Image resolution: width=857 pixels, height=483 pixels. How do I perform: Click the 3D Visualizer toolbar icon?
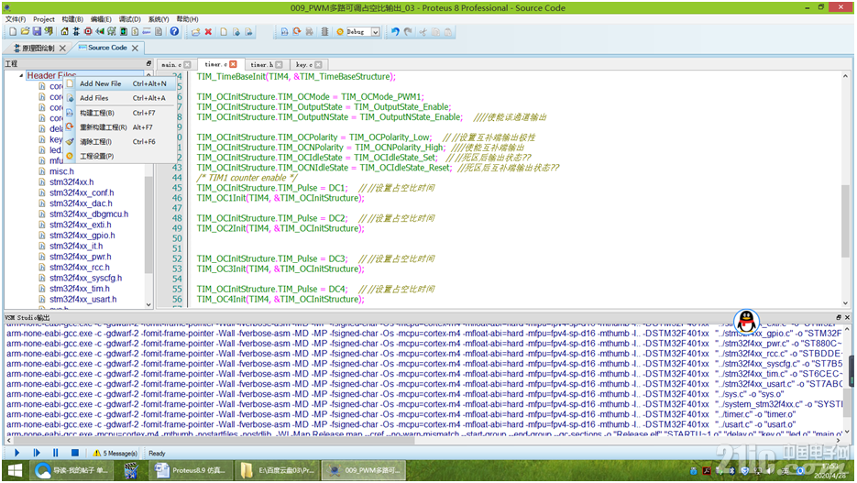pyautogui.click(x=100, y=32)
